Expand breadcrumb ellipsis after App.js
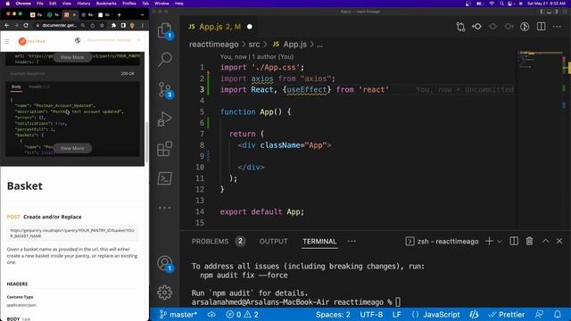 coord(319,45)
